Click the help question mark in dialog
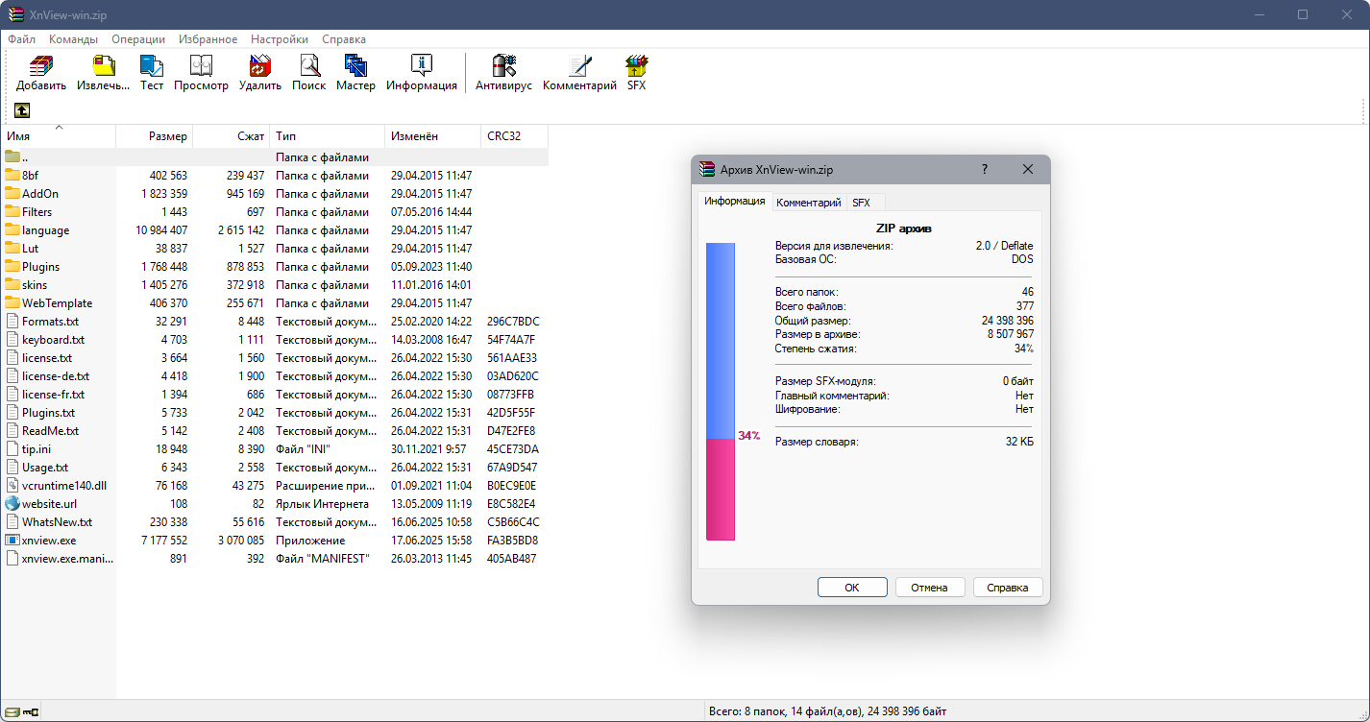 pos(985,169)
